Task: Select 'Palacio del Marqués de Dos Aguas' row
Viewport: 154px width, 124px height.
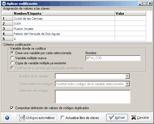Action: [x=64, y=34]
